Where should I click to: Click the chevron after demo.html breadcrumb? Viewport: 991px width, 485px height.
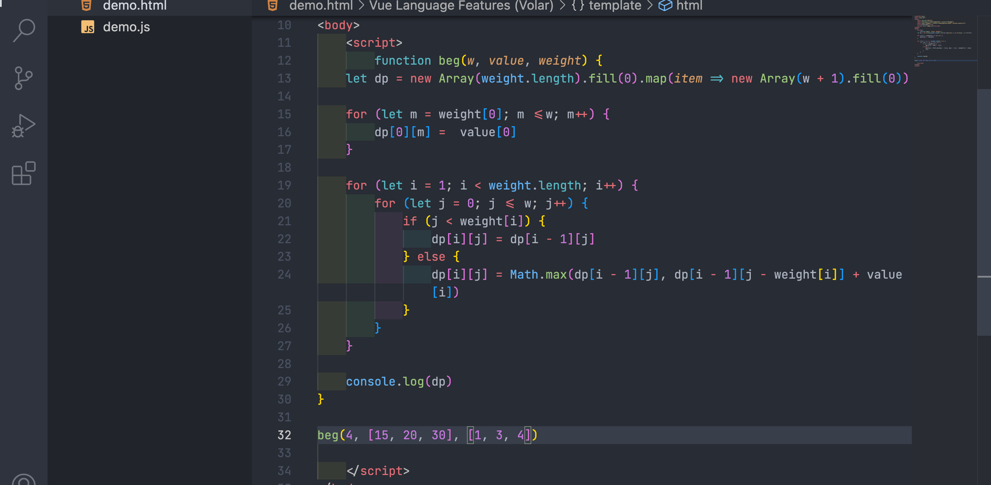(361, 6)
